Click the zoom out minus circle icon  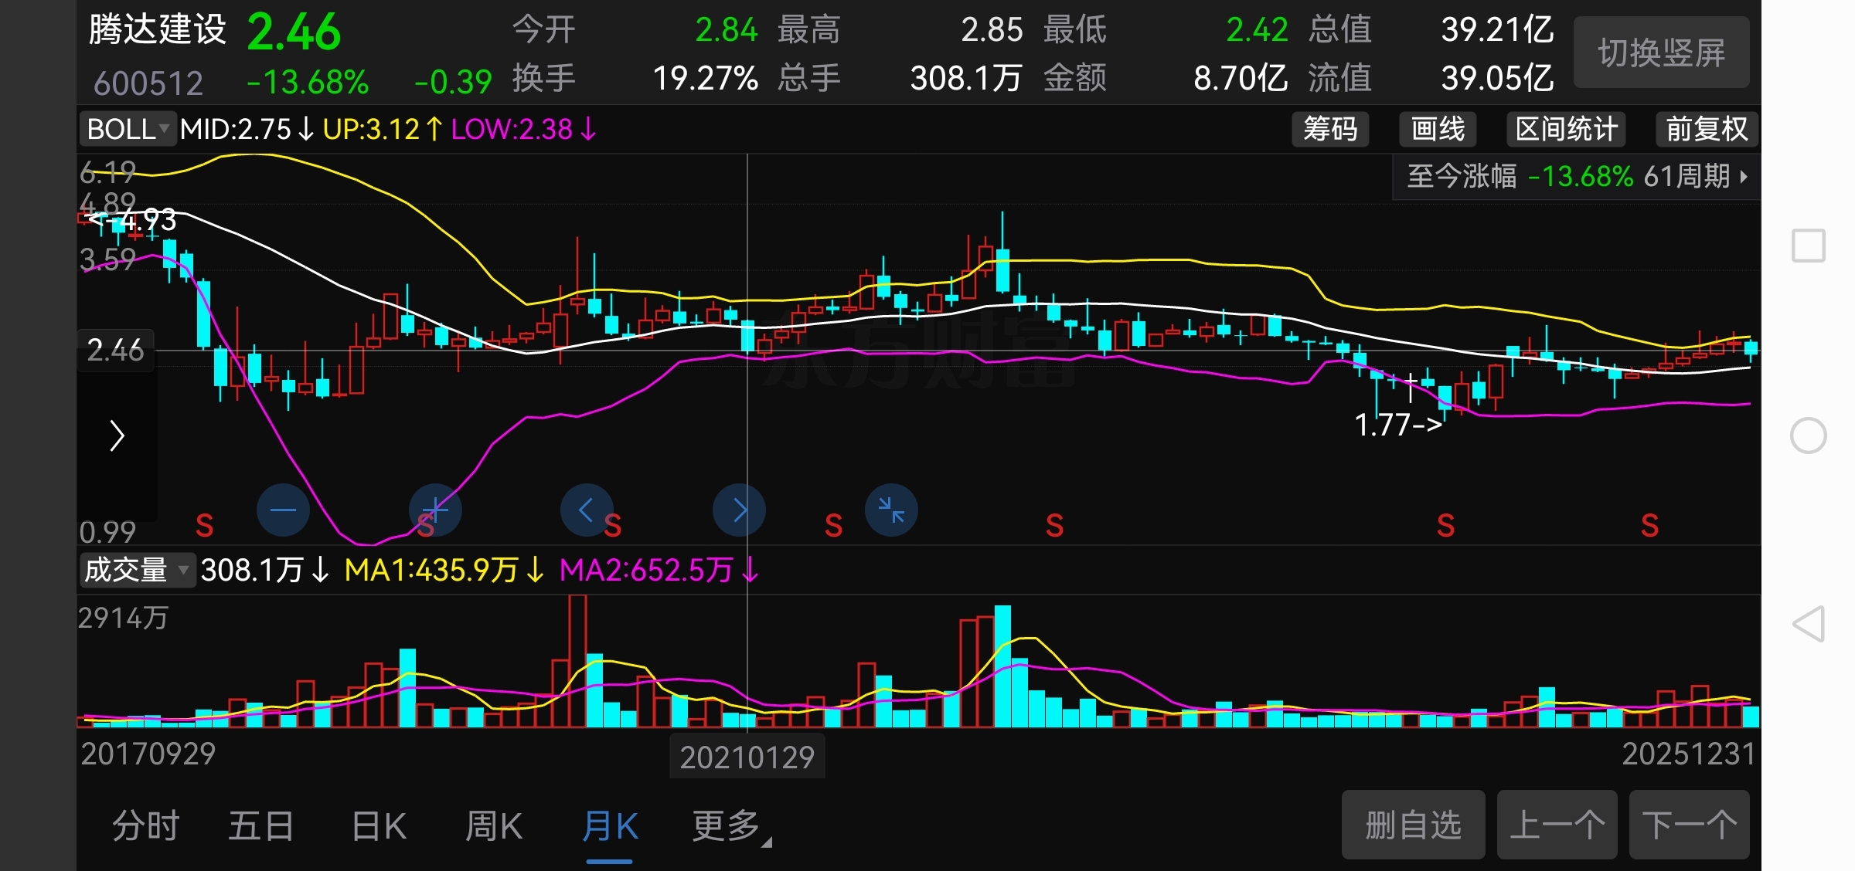[283, 510]
